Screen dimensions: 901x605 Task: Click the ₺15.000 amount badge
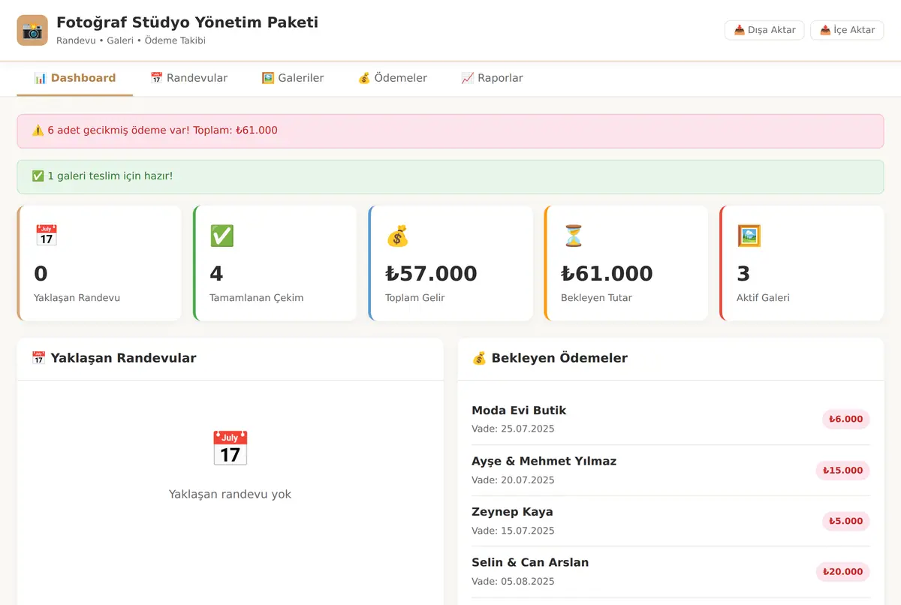(842, 471)
